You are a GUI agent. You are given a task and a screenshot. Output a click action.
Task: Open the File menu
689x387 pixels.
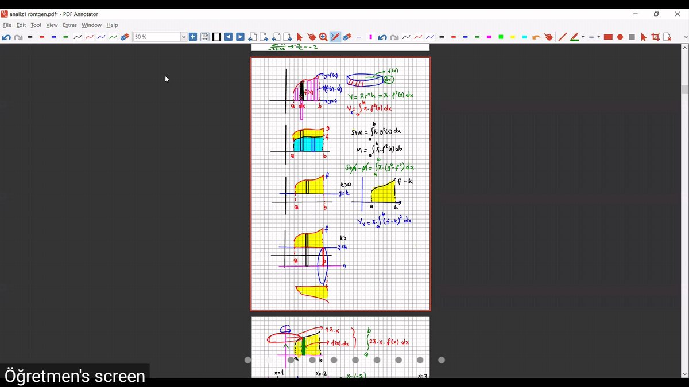point(7,25)
